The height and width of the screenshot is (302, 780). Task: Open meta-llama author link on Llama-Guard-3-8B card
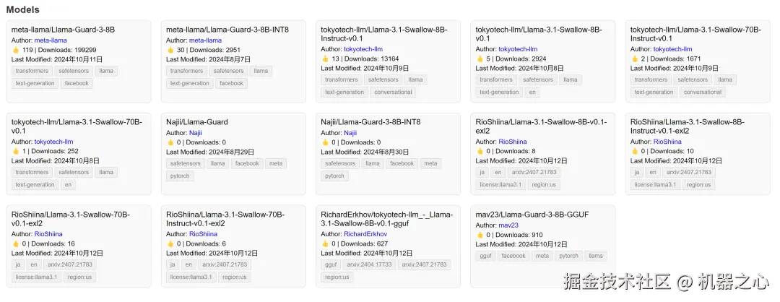[x=51, y=40]
